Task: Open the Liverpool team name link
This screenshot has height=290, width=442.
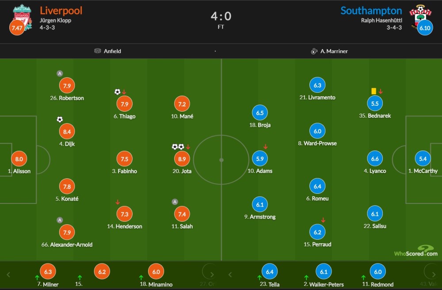Action: coord(61,11)
